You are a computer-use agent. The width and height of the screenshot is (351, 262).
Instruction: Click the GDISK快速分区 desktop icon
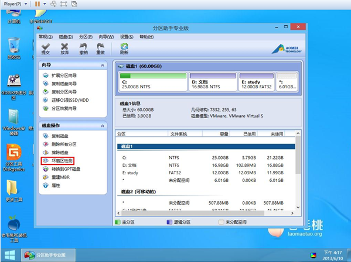(14, 87)
